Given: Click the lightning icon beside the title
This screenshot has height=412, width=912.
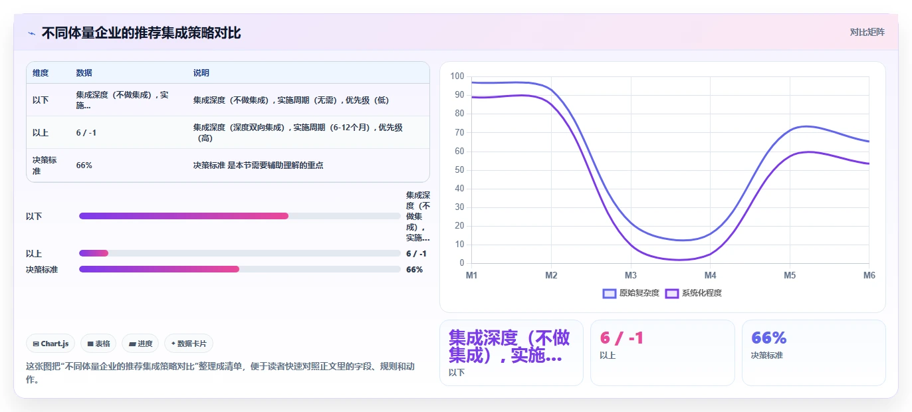Looking at the screenshot, I should (x=32, y=33).
